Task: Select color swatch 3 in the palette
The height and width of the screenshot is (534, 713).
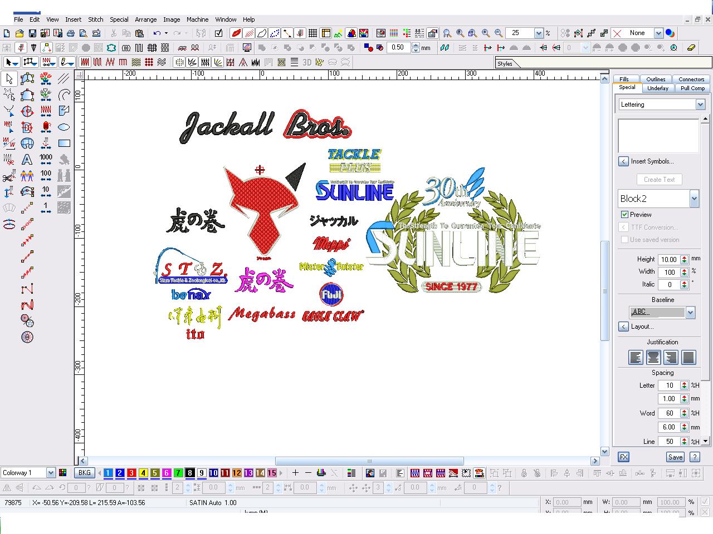Action: [131, 473]
